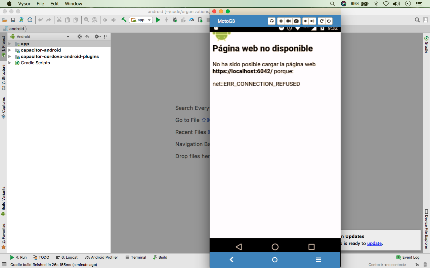The height and width of the screenshot is (268, 430).
Task: Open the Debug app tool icon
Action: click(175, 19)
